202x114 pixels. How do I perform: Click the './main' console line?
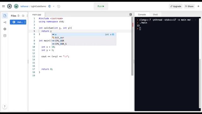click(x=143, y=23)
